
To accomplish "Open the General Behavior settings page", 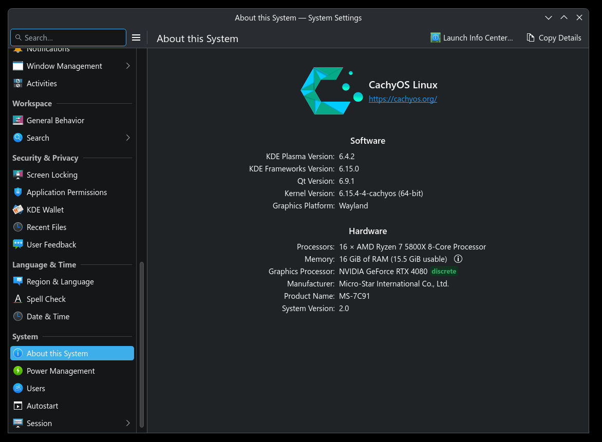I will coord(72,121).
